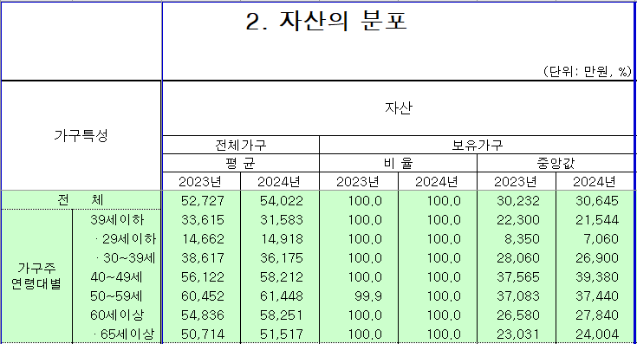Click the cell with value 37,083
This screenshot has width=637, height=344.
tap(517, 296)
